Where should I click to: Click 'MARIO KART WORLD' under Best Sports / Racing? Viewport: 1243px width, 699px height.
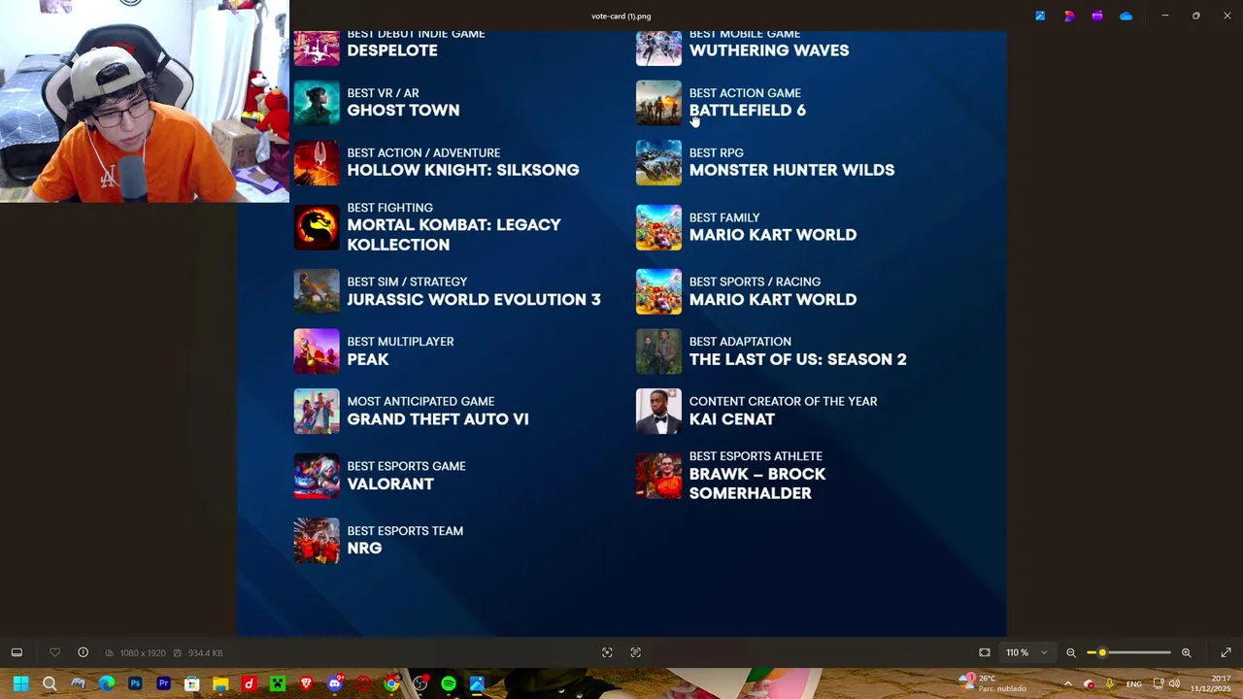click(773, 299)
